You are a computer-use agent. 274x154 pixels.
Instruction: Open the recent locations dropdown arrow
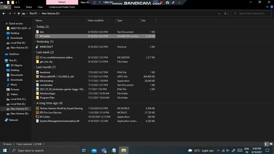[x=15, y=13]
